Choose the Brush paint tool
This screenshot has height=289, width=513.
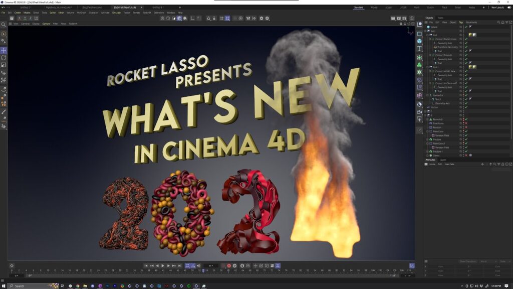(4, 112)
